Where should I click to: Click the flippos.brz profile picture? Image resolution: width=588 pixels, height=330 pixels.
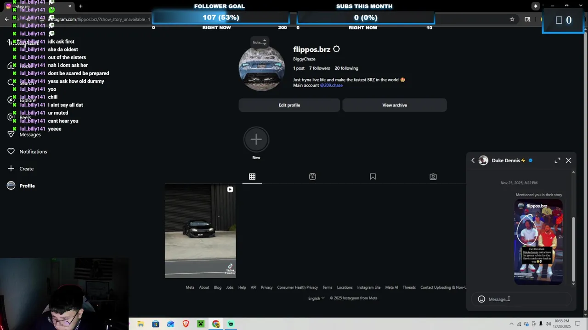click(261, 68)
